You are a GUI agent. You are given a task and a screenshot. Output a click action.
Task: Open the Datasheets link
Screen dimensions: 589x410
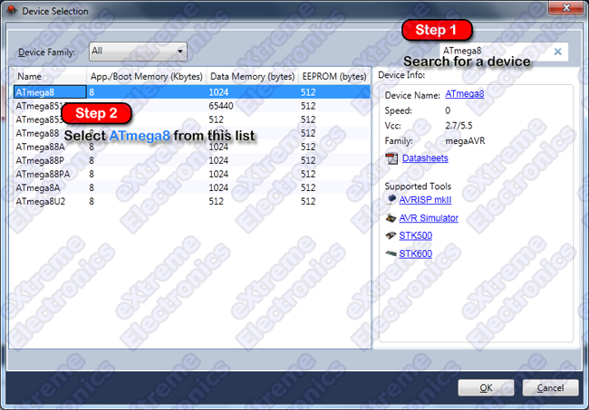[425, 158]
